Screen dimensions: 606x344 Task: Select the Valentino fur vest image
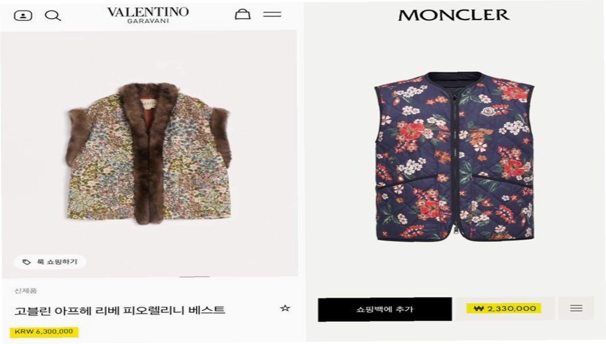click(x=148, y=153)
